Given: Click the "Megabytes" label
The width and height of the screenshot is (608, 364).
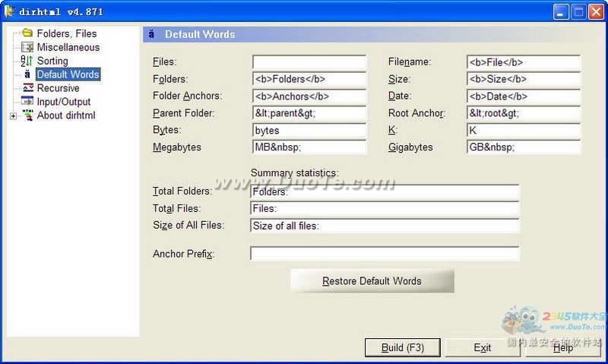Looking at the screenshot, I should [177, 147].
